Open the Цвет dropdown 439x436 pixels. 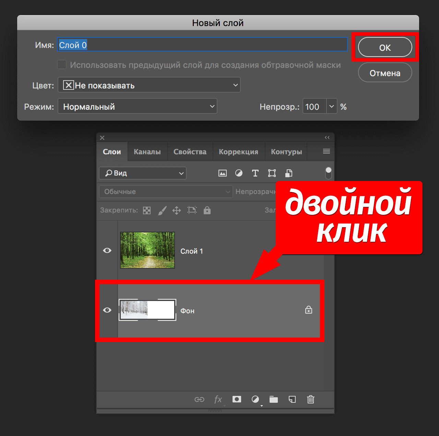click(x=149, y=85)
